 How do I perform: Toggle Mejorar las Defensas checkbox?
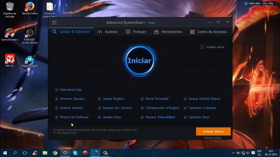[56, 117]
